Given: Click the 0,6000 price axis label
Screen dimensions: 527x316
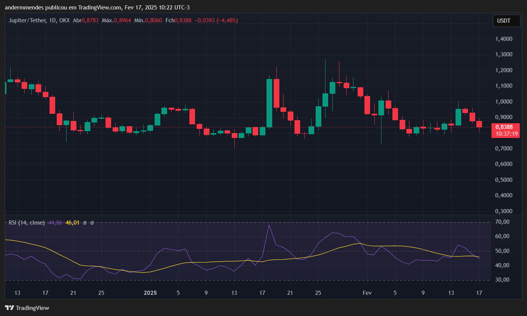Looking at the screenshot, I should click(x=504, y=164).
